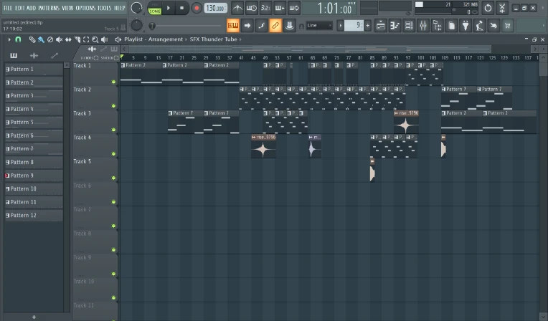Open the Line snap dropdown
Viewport: 548px width, 321px height.
(x=319, y=26)
